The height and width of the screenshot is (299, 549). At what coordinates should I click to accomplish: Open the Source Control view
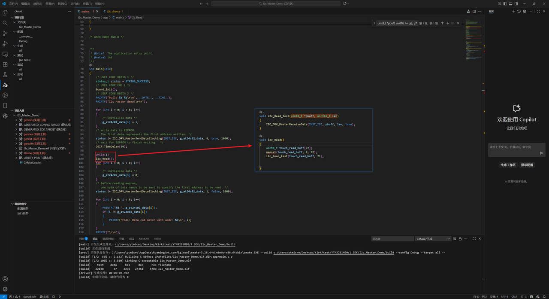[x=5, y=34]
